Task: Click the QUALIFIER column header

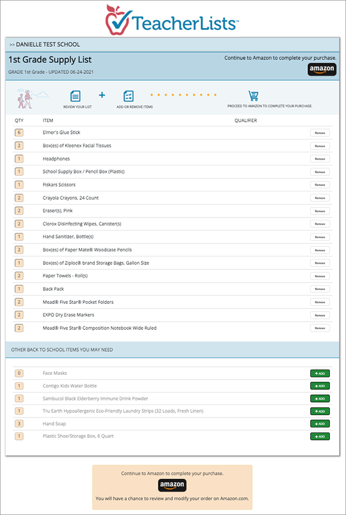Action: [246, 121]
